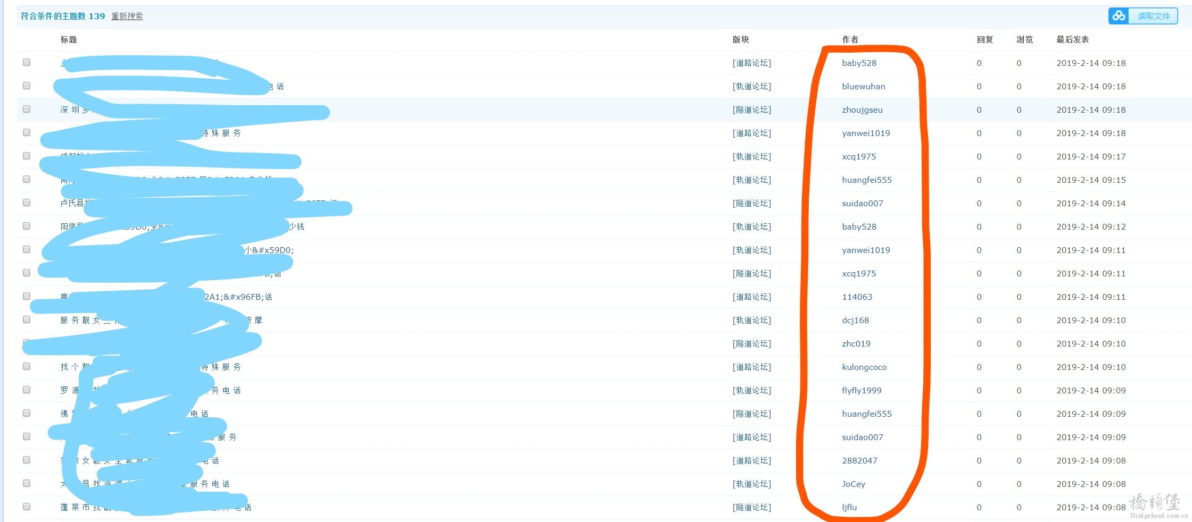Screen dimensions: 1192x522
Task: Click the 最后发表 column header
Action: click(x=1072, y=39)
